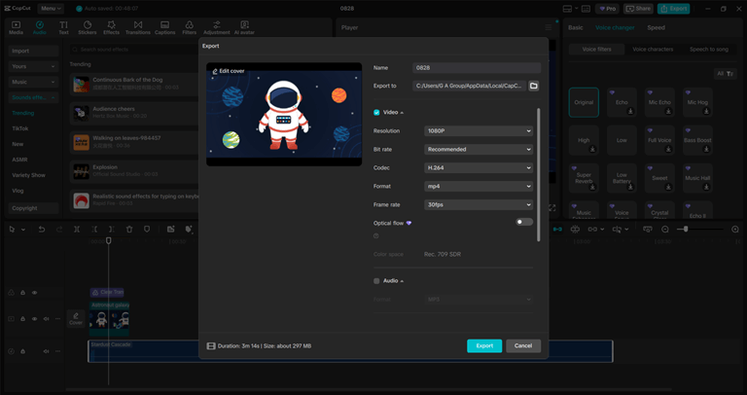Open the Effects panel
This screenshot has width=747, height=395.
point(111,27)
